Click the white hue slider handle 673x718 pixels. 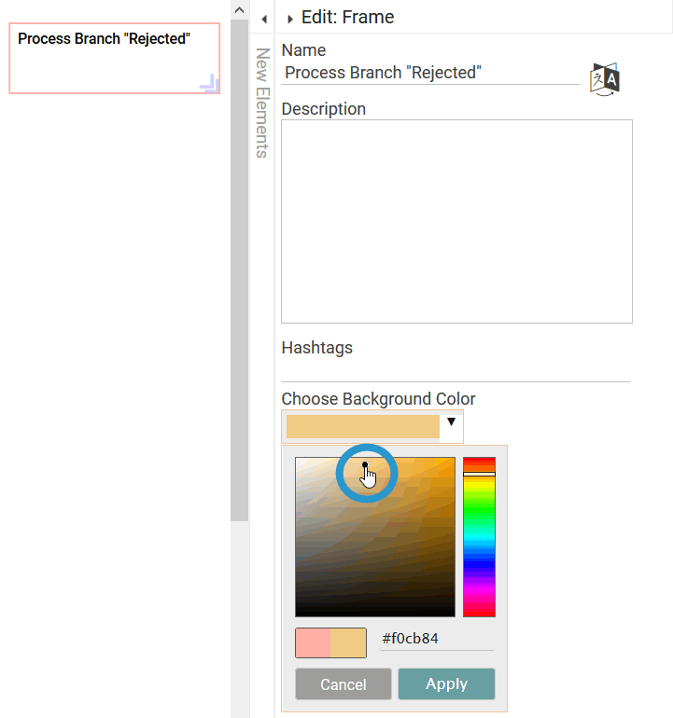(x=479, y=475)
